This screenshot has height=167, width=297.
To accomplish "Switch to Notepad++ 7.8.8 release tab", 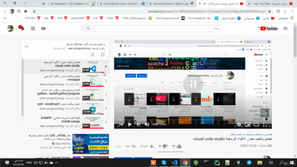I will click(x=73, y=4).
